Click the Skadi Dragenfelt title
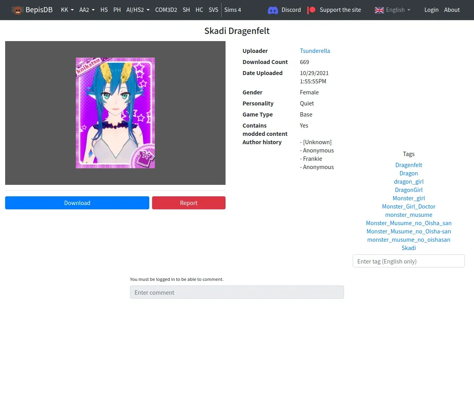The height and width of the screenshot is (395, 474). [237, 31]
